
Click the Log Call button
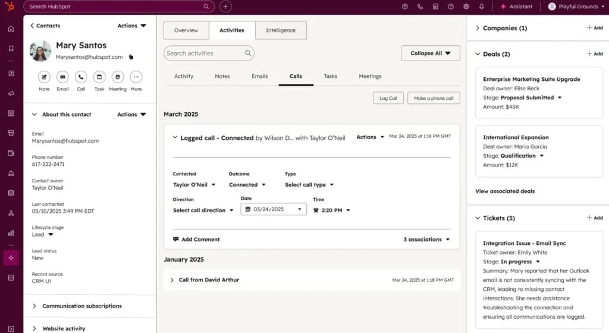pos(388,98)
